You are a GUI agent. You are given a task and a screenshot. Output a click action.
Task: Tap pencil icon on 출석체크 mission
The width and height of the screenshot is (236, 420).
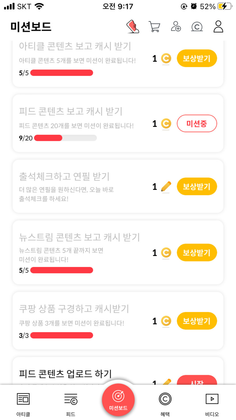pyautogui.click(x=166, y=187)
